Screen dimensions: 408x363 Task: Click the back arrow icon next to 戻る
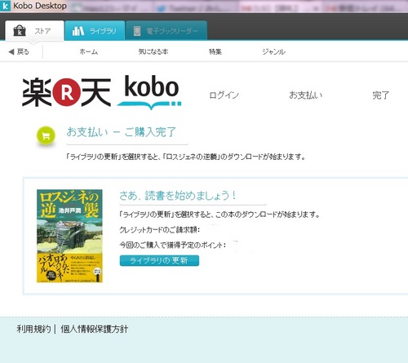(x=11, y=51)
